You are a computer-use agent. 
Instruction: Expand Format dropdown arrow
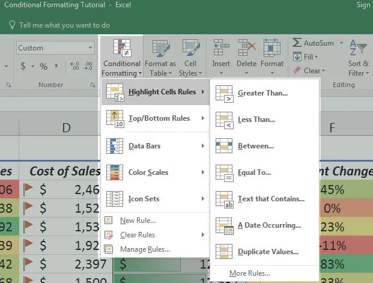point(272,73)
